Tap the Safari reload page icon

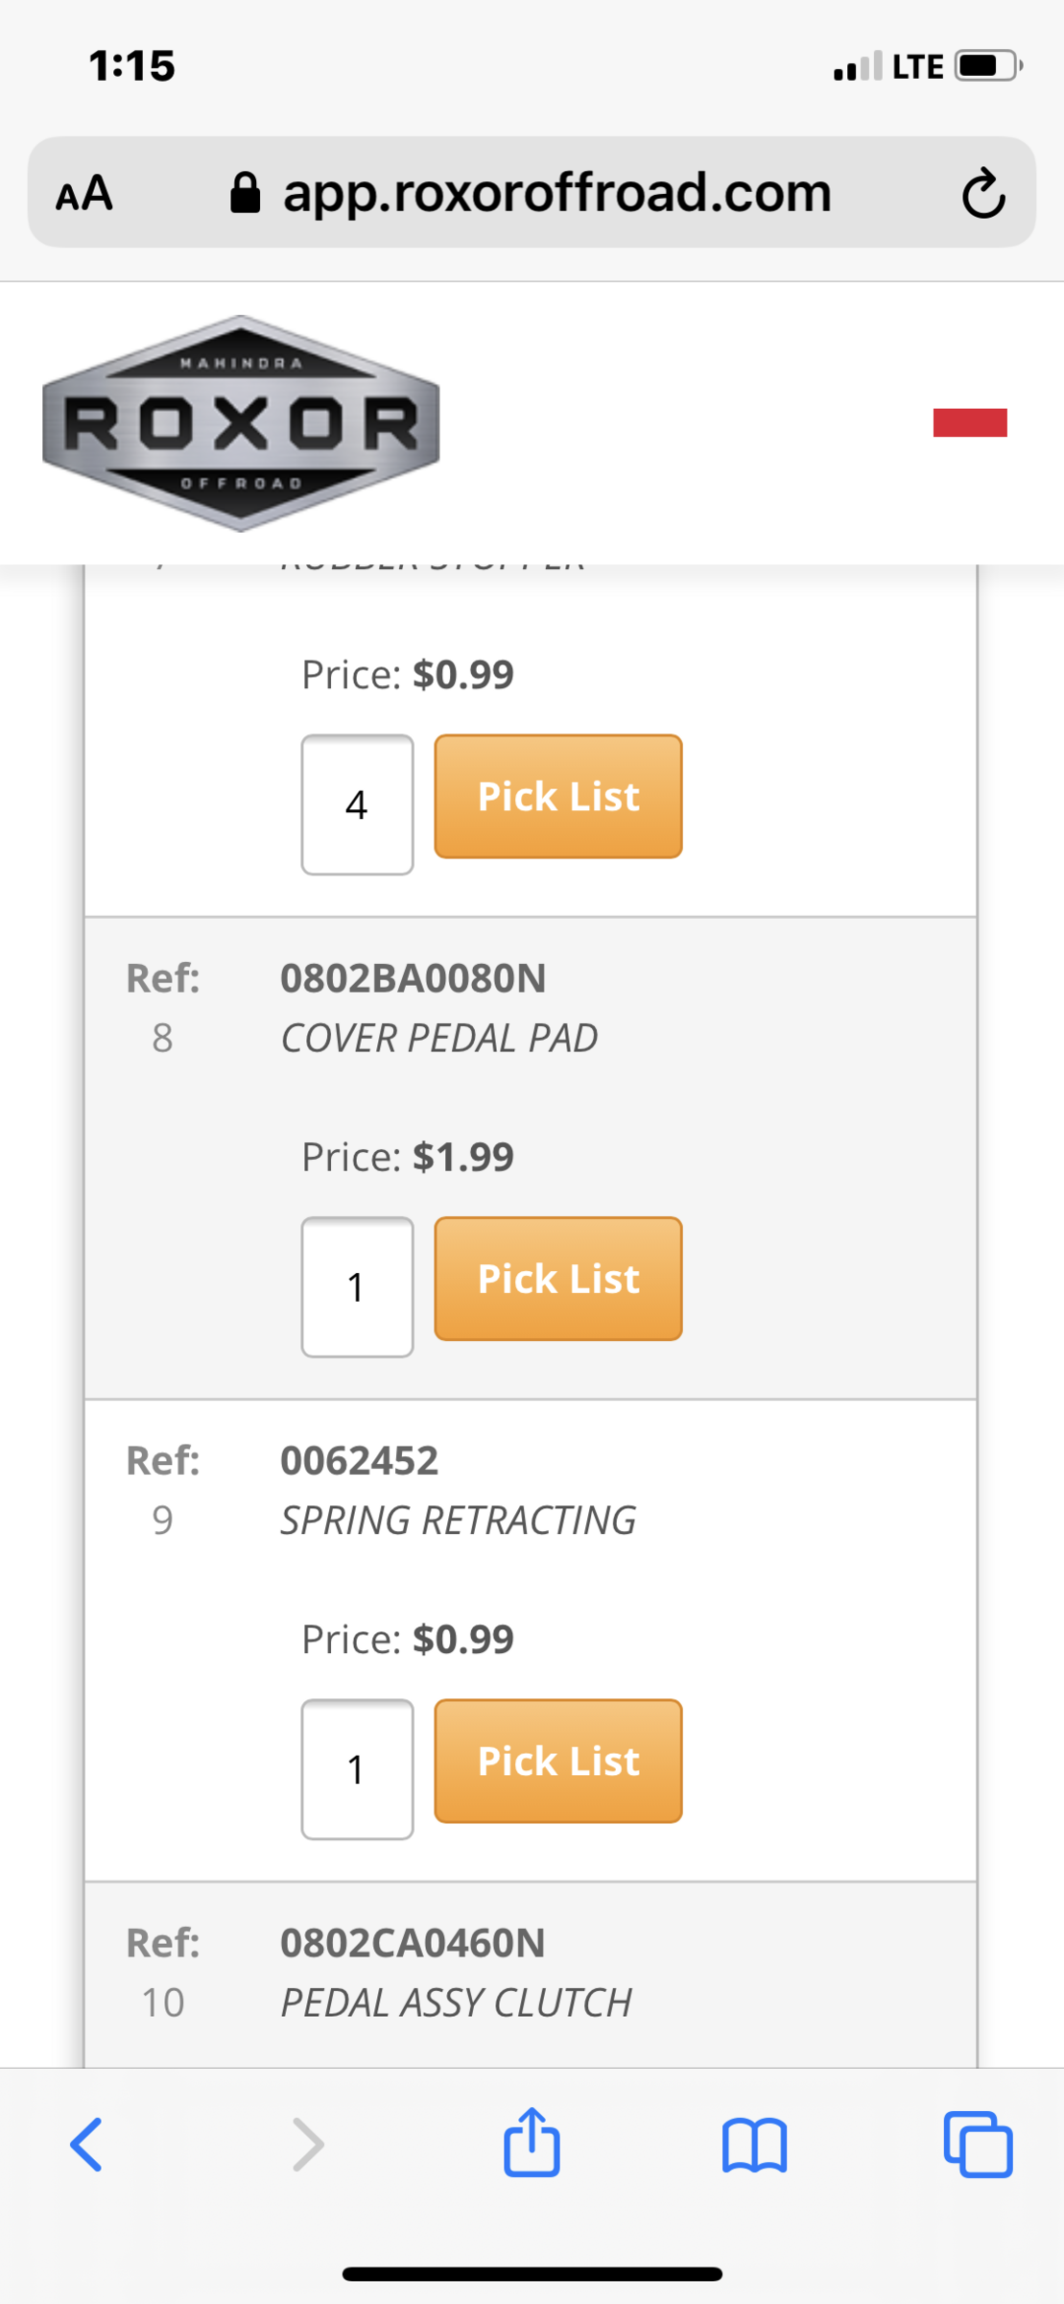coord(983,193)
